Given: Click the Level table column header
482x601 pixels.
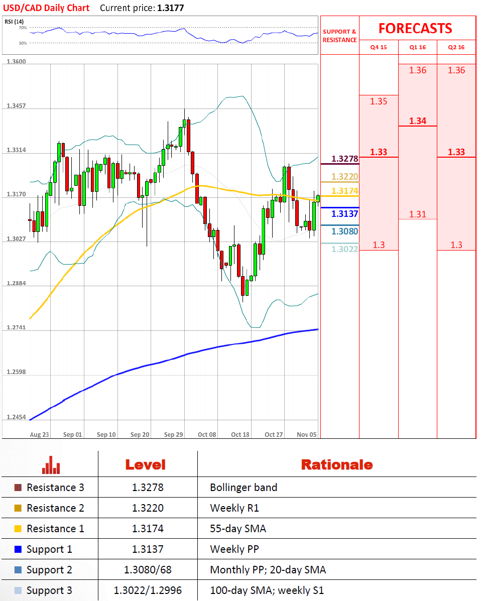Looking at the screenshot, I should [146, 464].
